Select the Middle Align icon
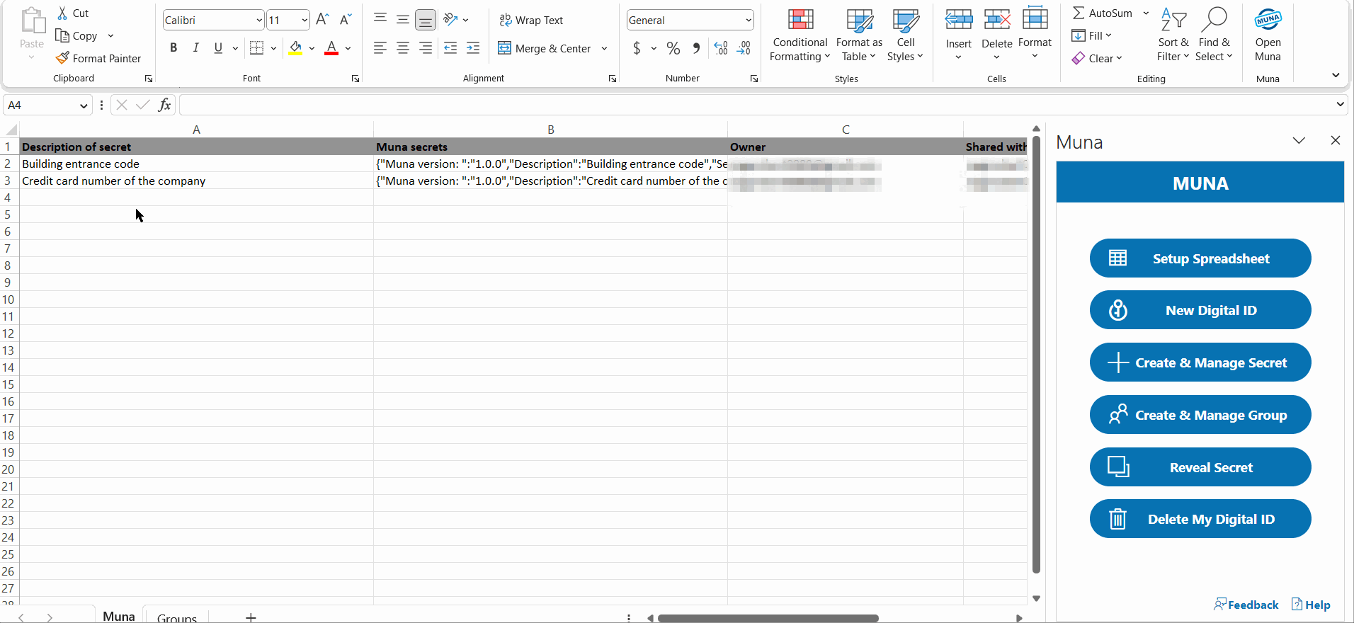This screenshot has width=1354, height=623. coord(403,20)
